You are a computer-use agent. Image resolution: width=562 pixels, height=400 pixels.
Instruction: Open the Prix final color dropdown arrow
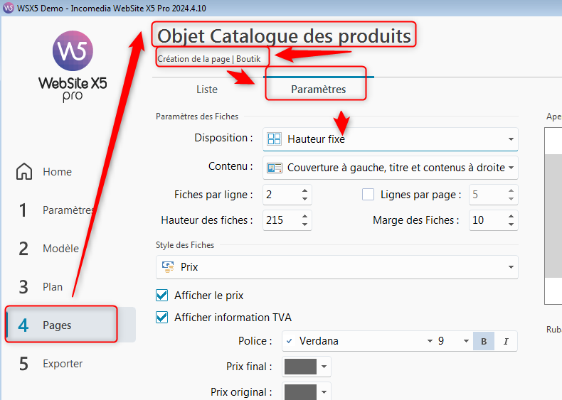324,367
